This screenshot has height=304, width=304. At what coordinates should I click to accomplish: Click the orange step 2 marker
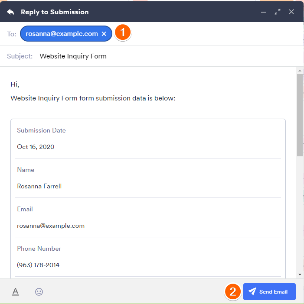pyautogui.click(x=233, y=292)
